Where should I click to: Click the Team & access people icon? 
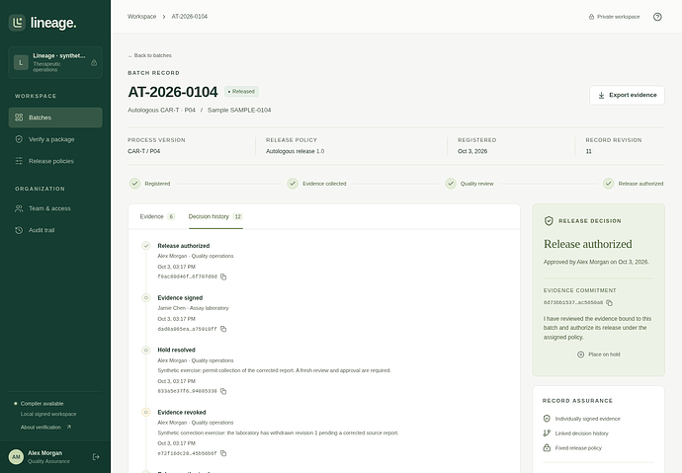[x=19, y=208]
